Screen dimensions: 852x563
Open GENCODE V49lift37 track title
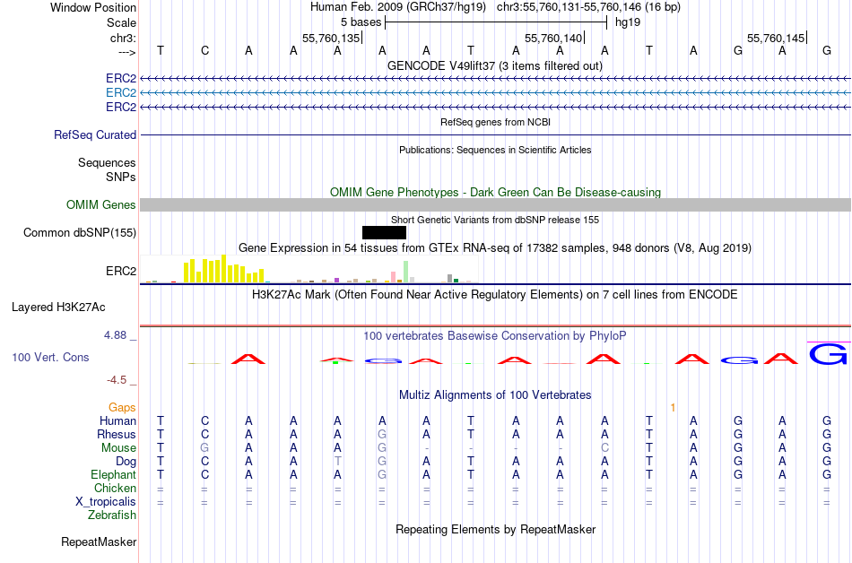tap(495, 65)
